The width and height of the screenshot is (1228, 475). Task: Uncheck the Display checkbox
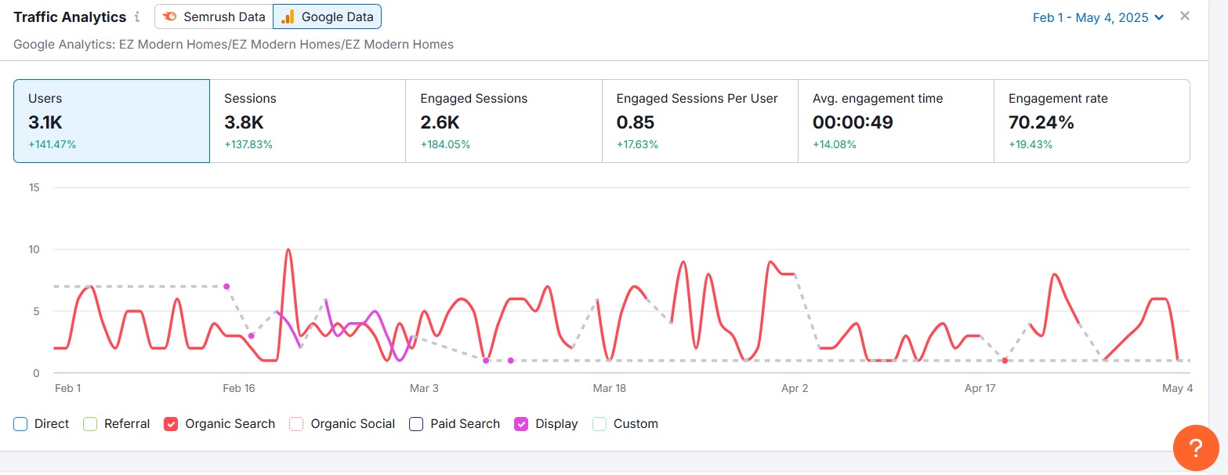pos(521,424)
